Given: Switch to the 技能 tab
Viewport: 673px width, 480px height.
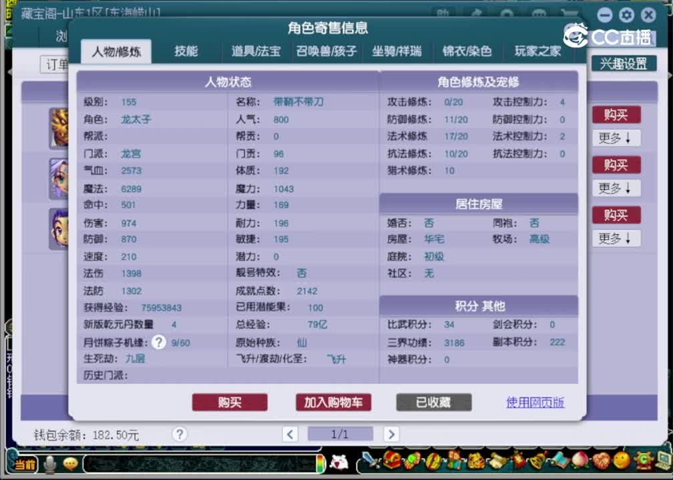Looking at the screenshot, I should point(186,51).
